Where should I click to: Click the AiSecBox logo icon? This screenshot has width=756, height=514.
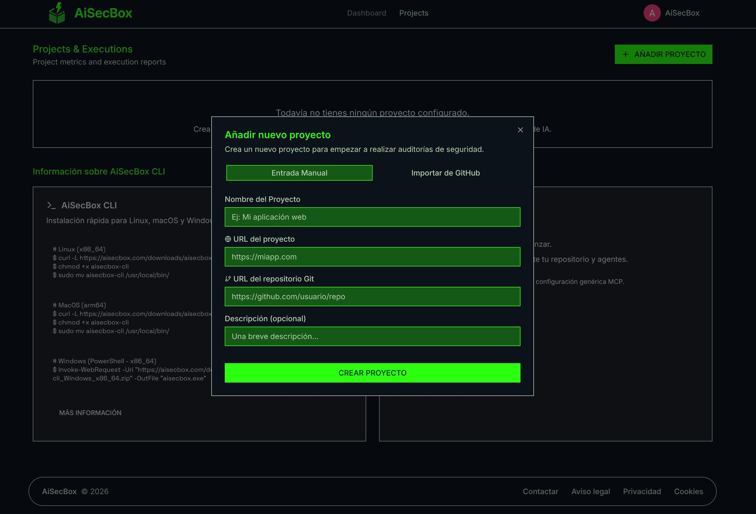click(x=57, y=13)
